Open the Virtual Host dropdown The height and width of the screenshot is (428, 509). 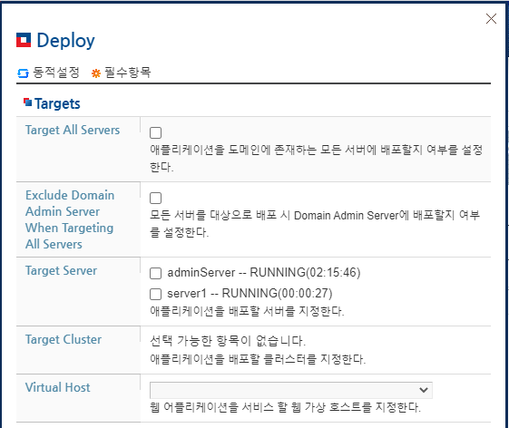(291, 390)
